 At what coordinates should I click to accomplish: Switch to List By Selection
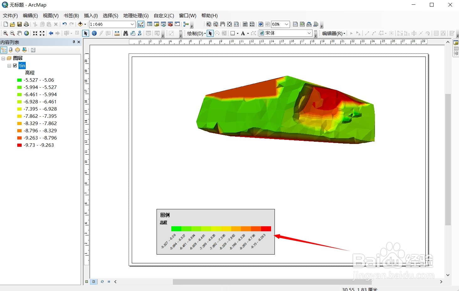tap(24, 50)
